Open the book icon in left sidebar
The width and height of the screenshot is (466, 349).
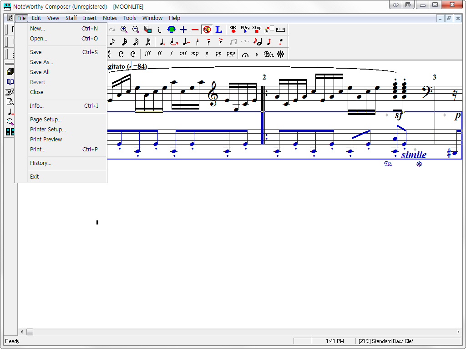pos(10,82)
